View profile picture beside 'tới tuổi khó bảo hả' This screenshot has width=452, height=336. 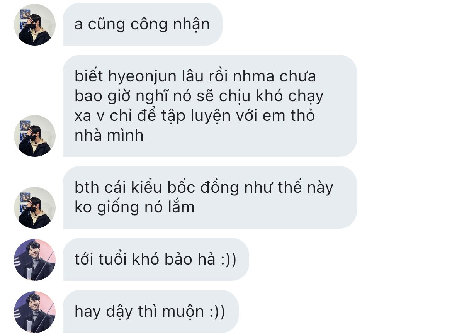coord(35,260)
